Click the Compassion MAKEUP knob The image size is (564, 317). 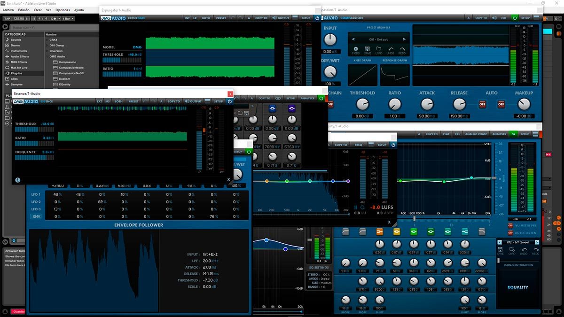click(x=524, y=104)
